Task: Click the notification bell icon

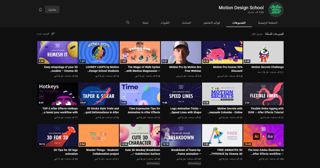Action: point(41,10)
